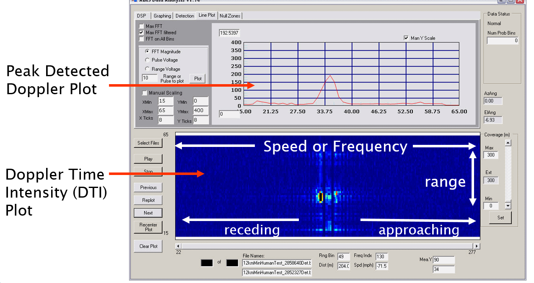Clear the plot using Clear Plot

pos(148,246)
